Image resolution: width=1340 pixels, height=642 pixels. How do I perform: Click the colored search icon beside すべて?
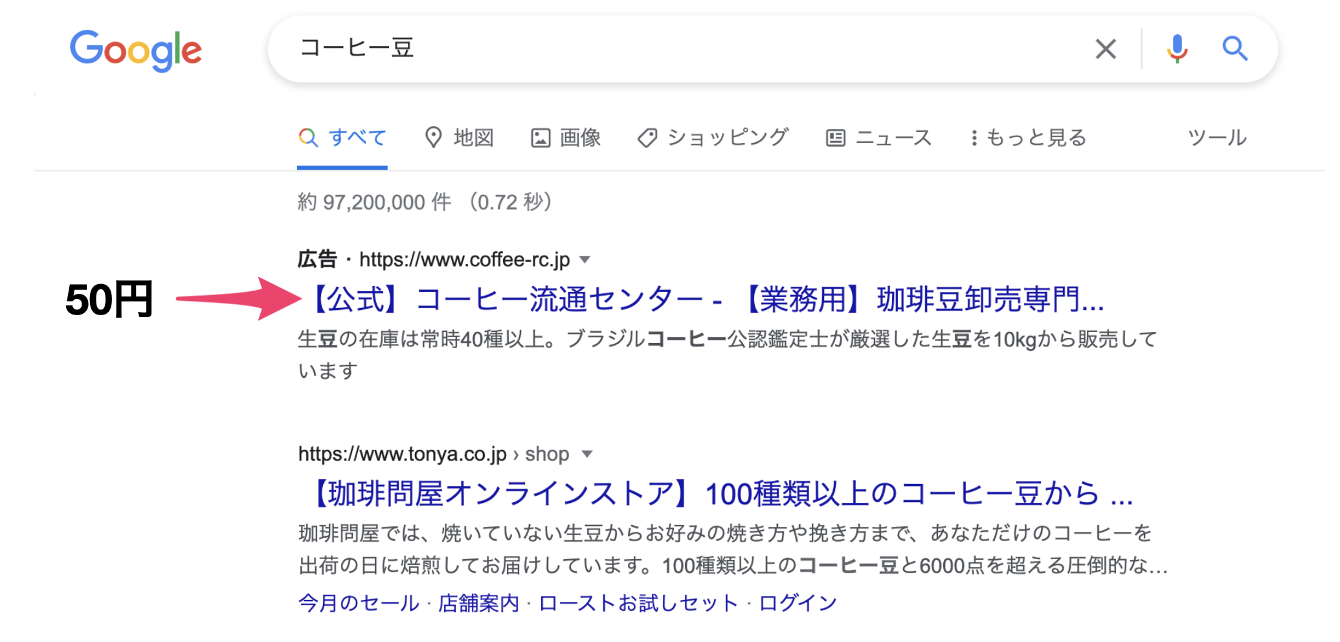click(308, 138)
